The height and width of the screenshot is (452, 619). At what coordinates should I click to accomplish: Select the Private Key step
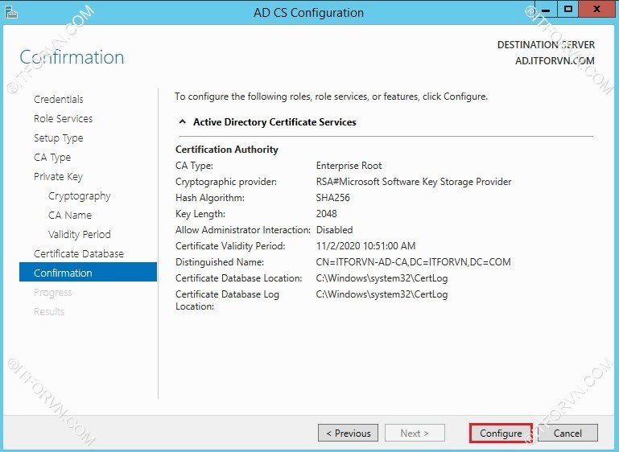pos(58,176)
